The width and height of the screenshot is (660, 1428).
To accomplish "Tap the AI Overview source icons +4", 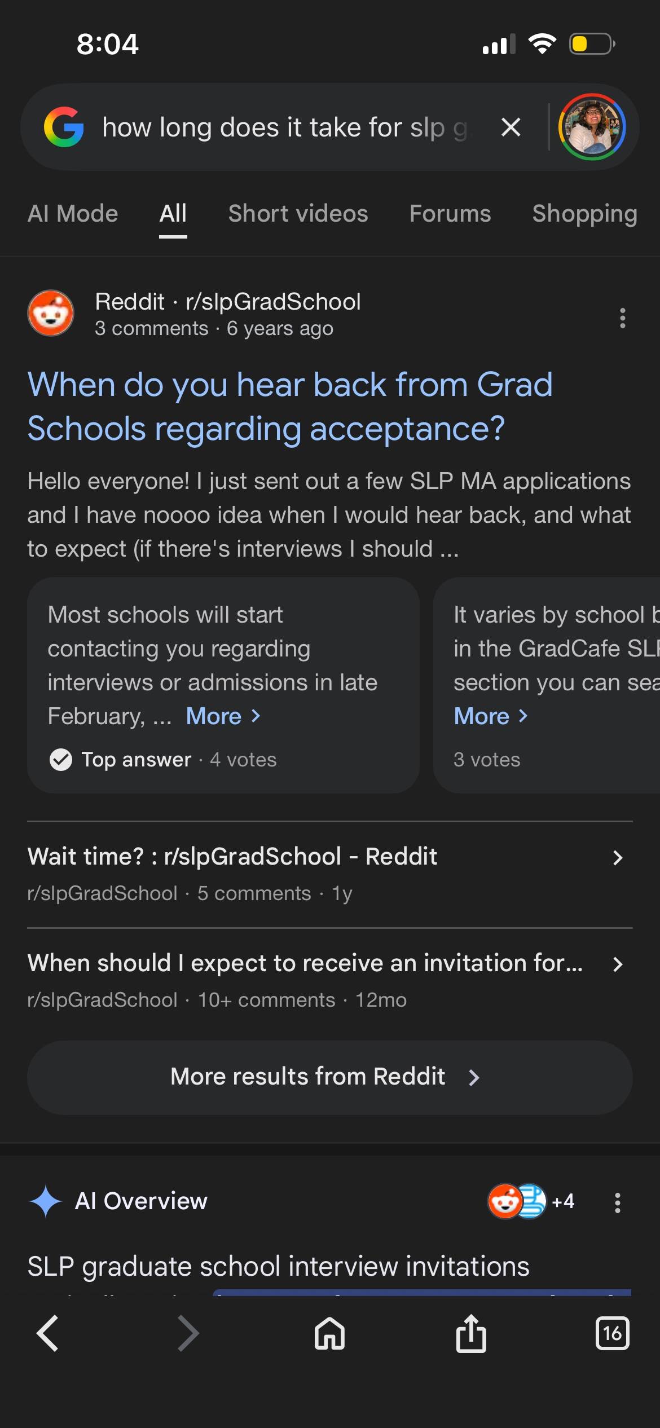I will 531,1201.
